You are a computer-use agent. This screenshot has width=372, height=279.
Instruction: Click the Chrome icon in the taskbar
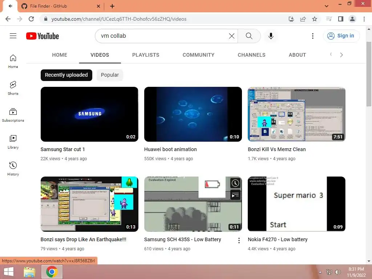(x=52, y=272)
